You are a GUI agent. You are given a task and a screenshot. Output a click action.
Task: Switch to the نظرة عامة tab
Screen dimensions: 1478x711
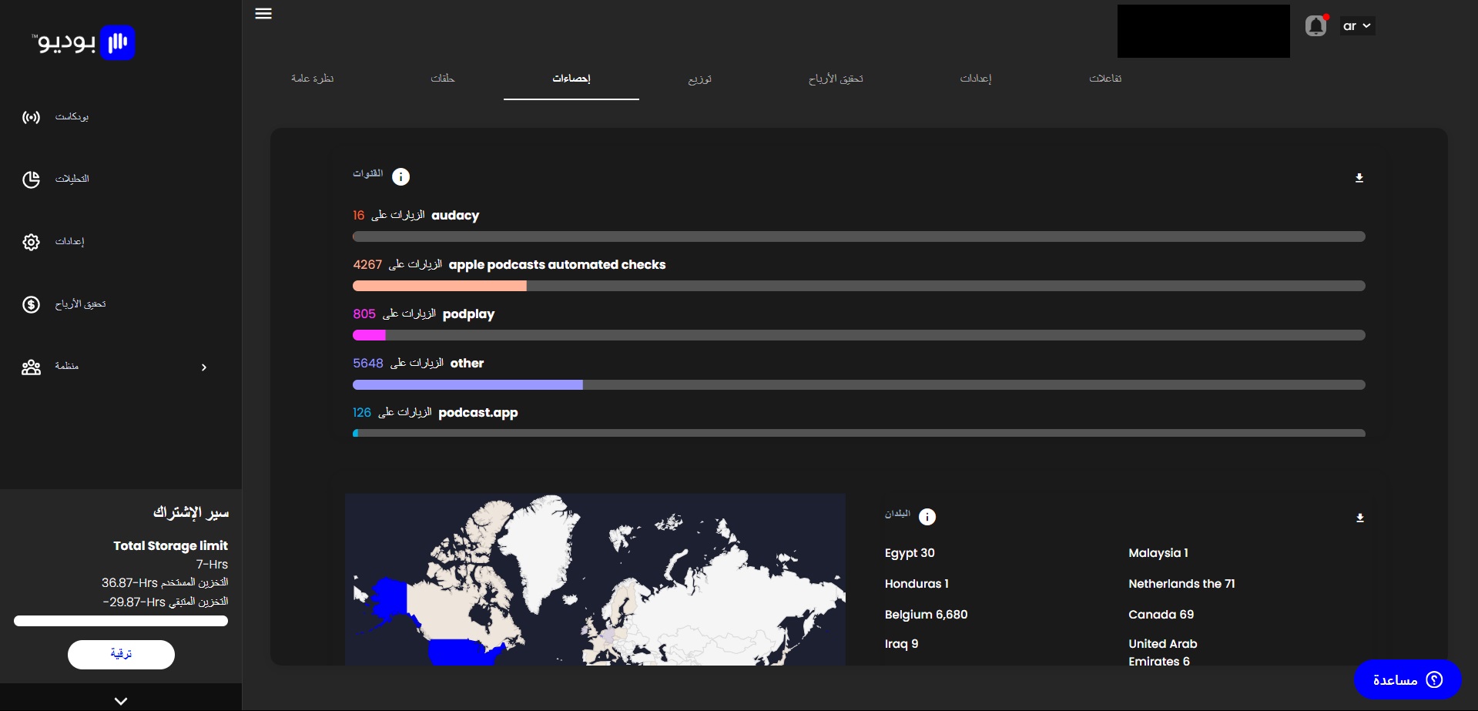[x=312, y=79]
